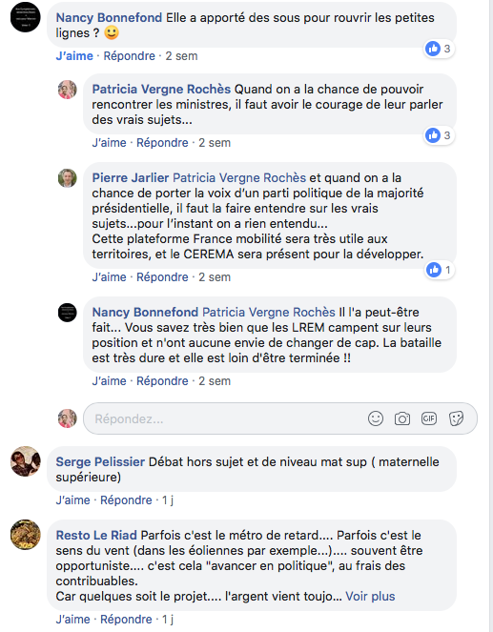
Task: Reply to Resto Le Riad's comment
Action: (x=126, y=620)
